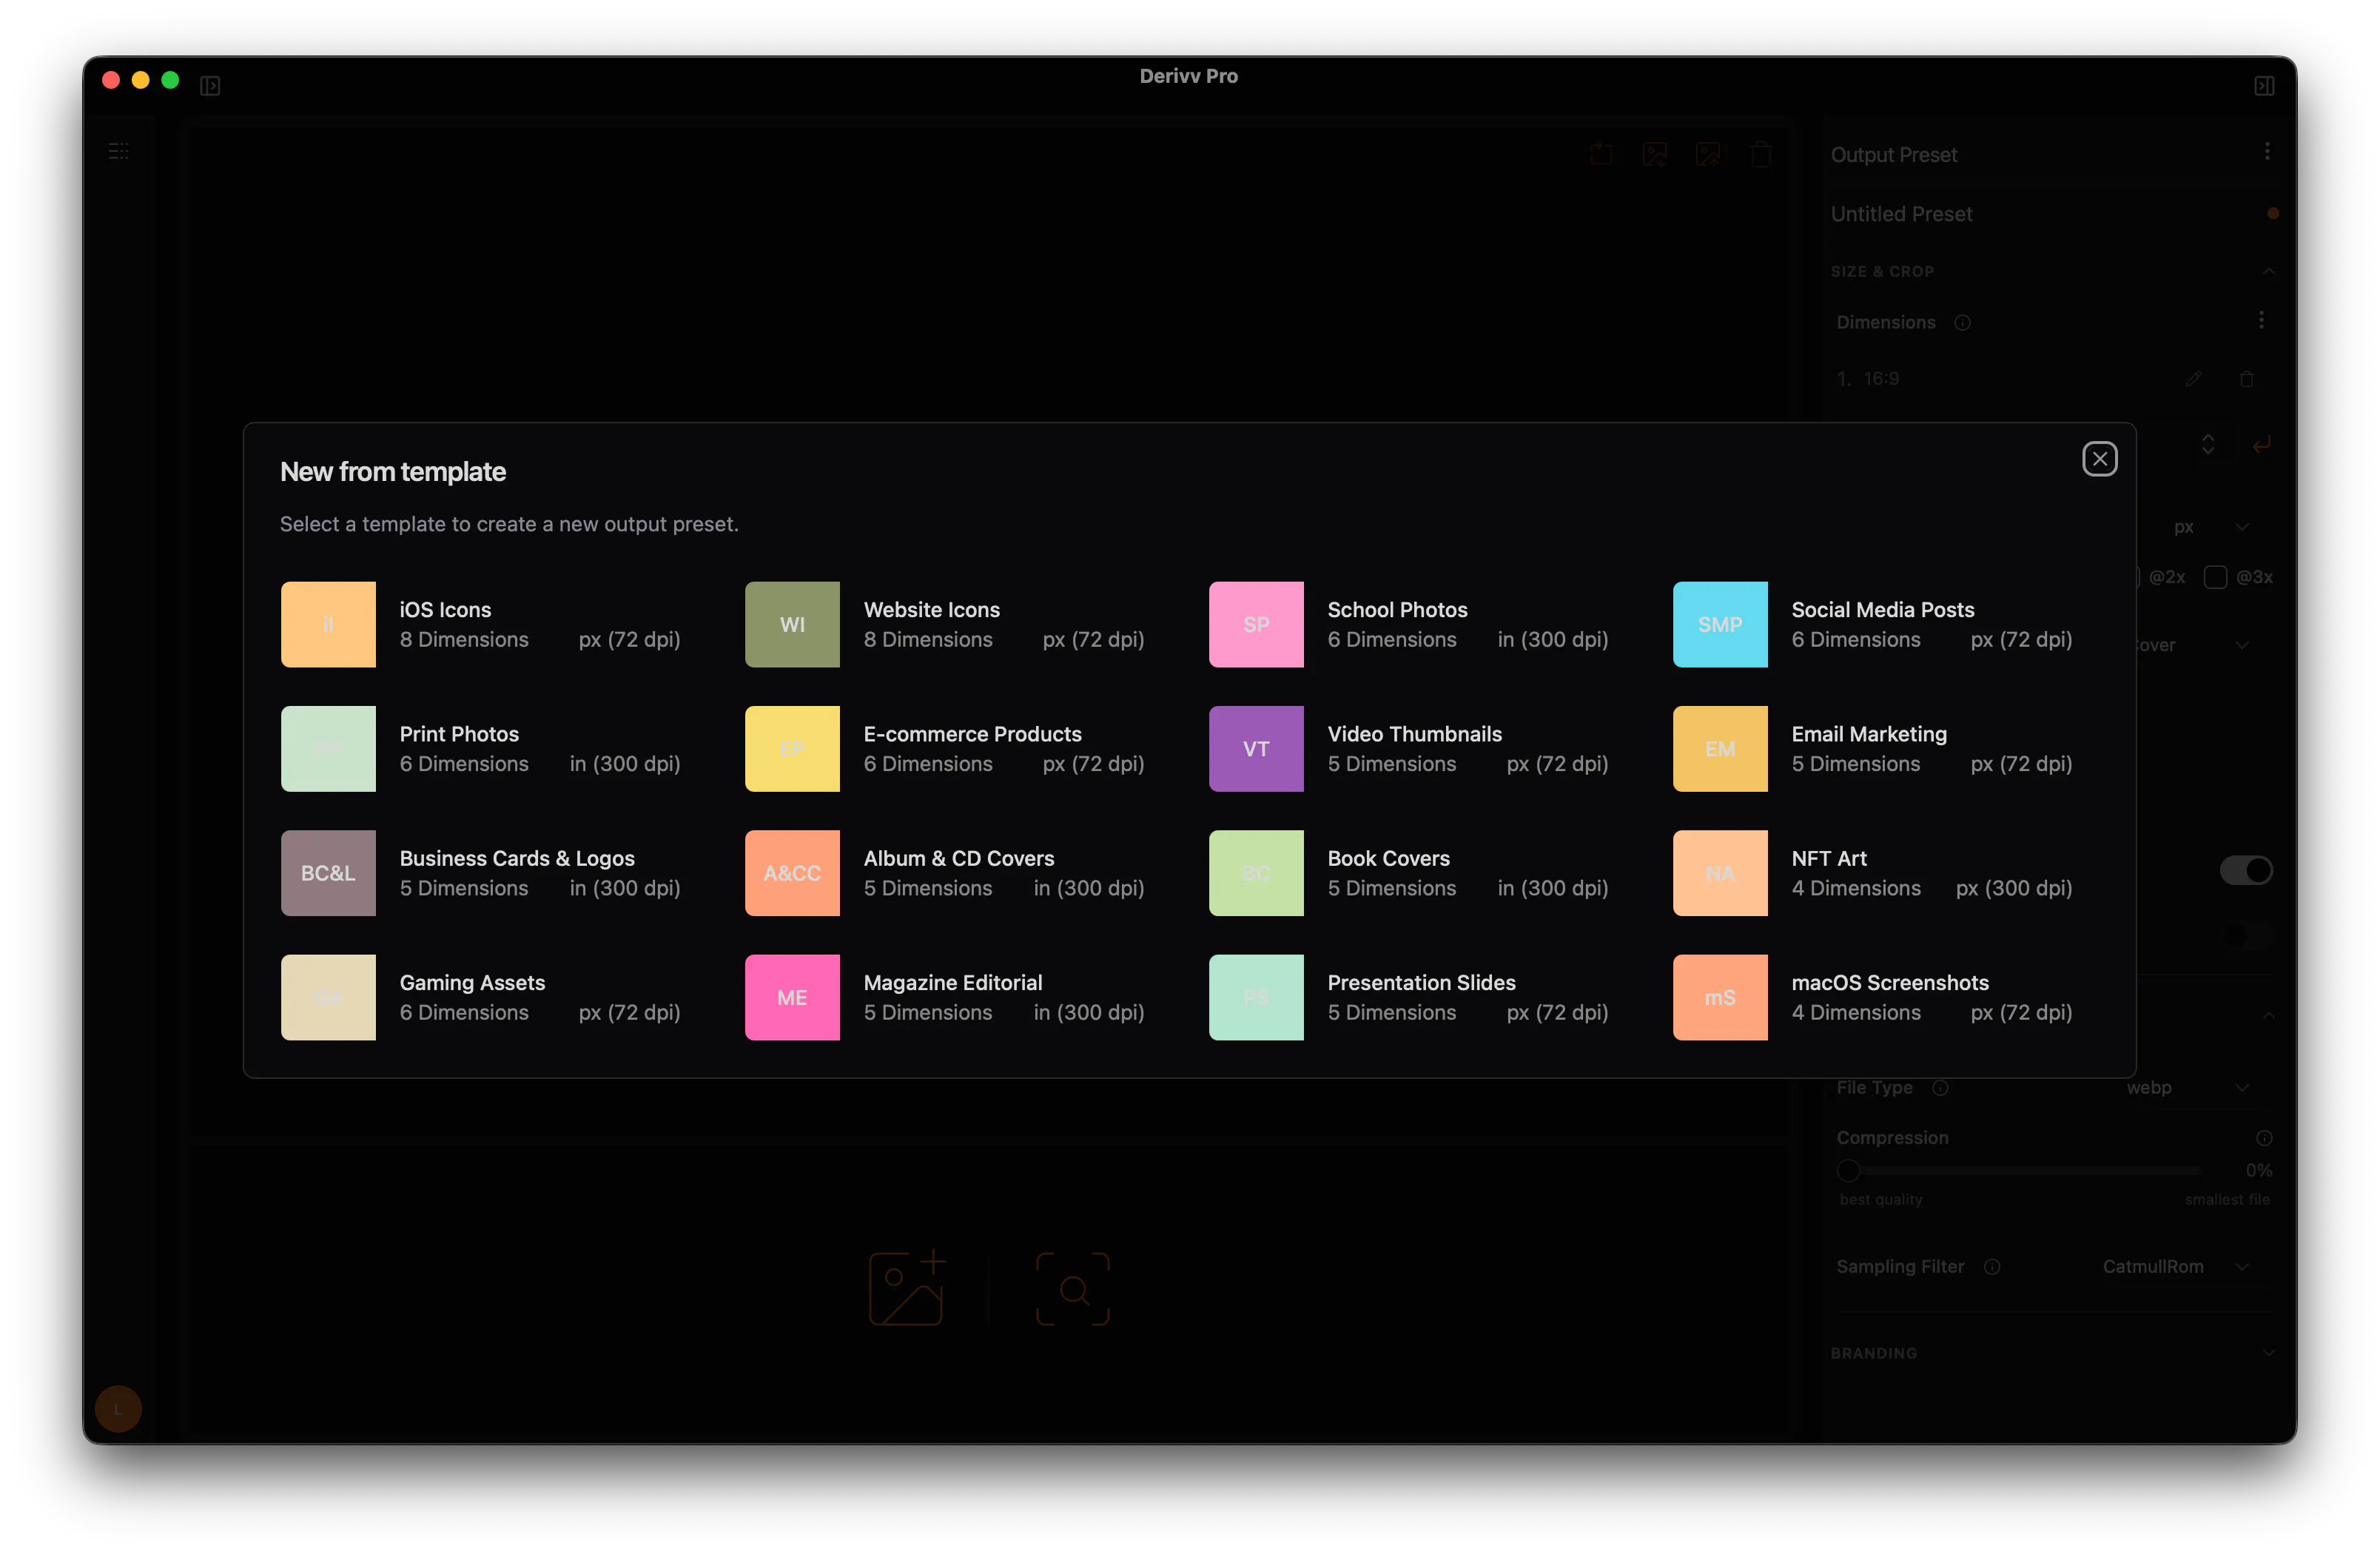Turn off the enabled switch in Output Preset panel

pos(2246,870)
